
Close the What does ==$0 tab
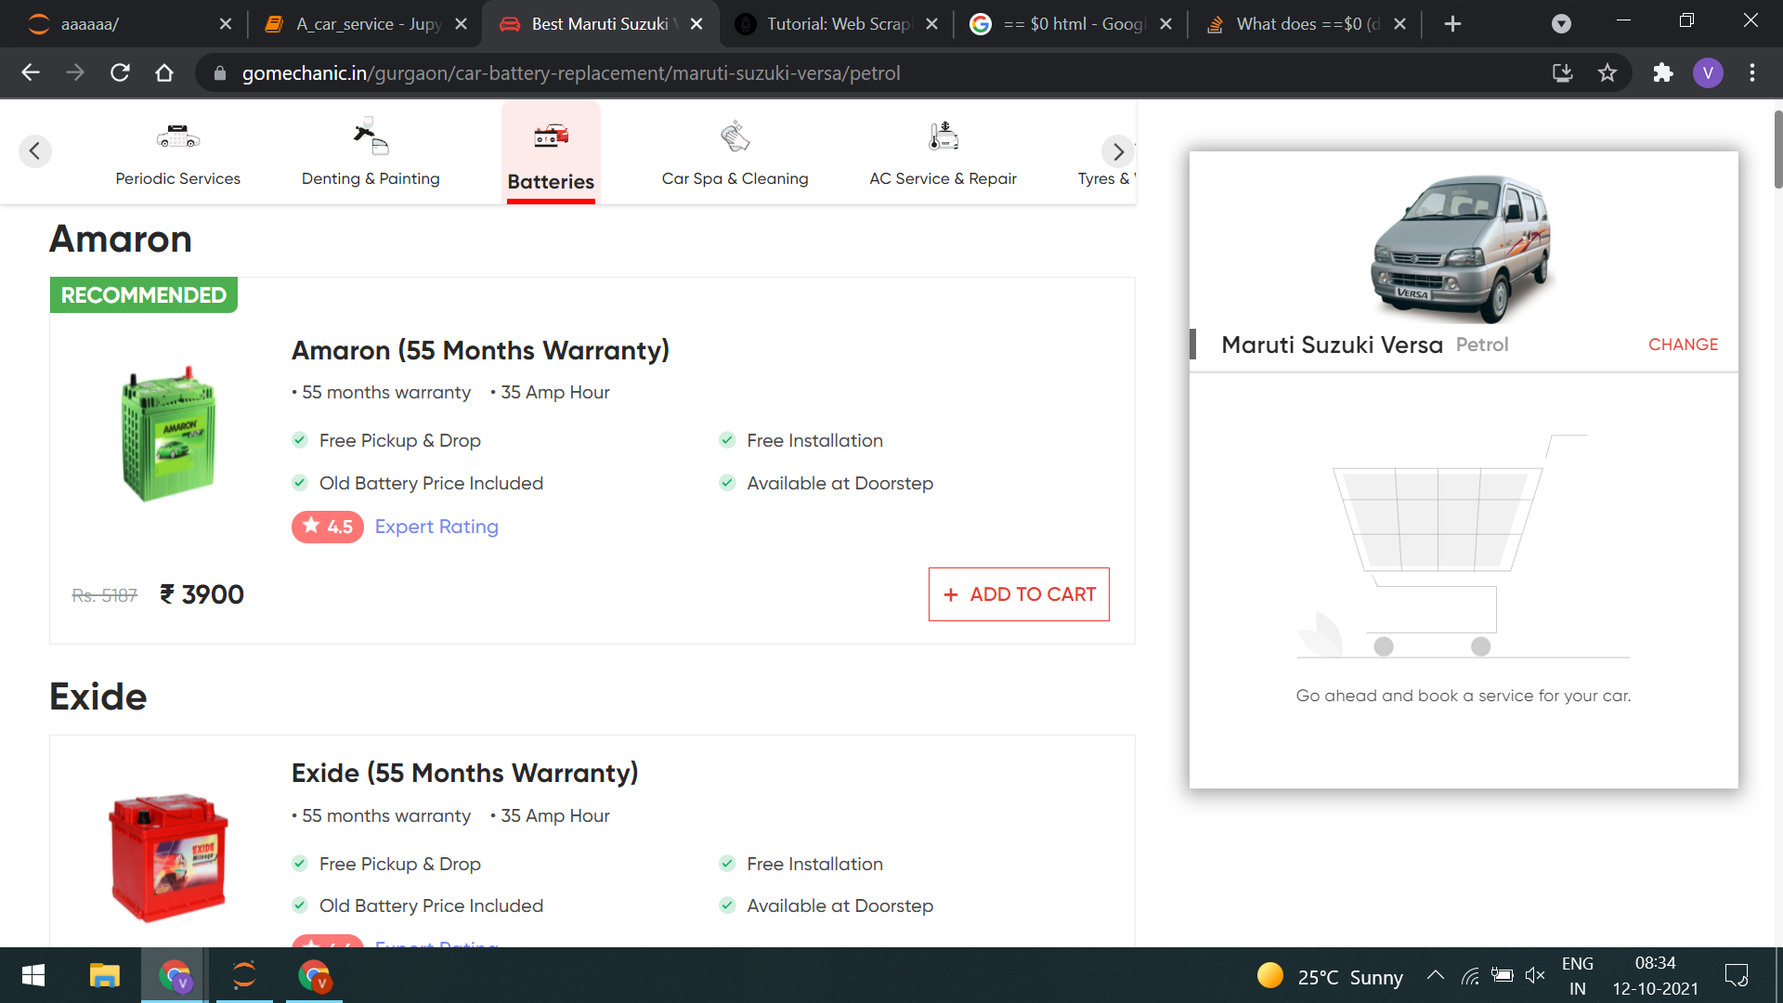point(1399,24)
